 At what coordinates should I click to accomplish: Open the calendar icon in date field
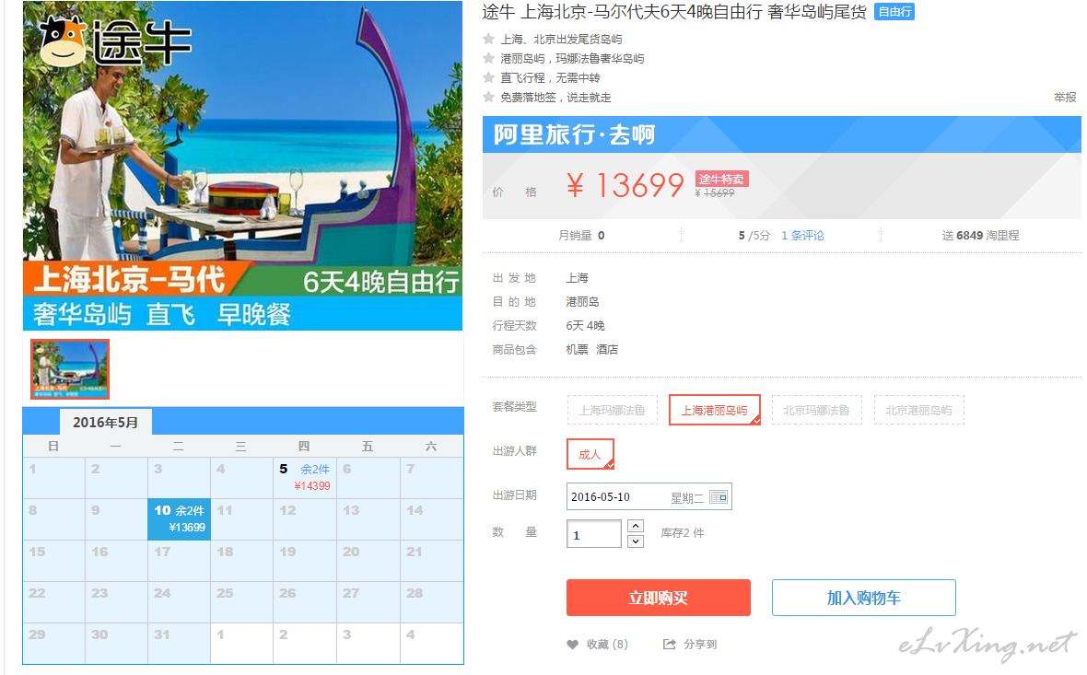coord(719,497)
